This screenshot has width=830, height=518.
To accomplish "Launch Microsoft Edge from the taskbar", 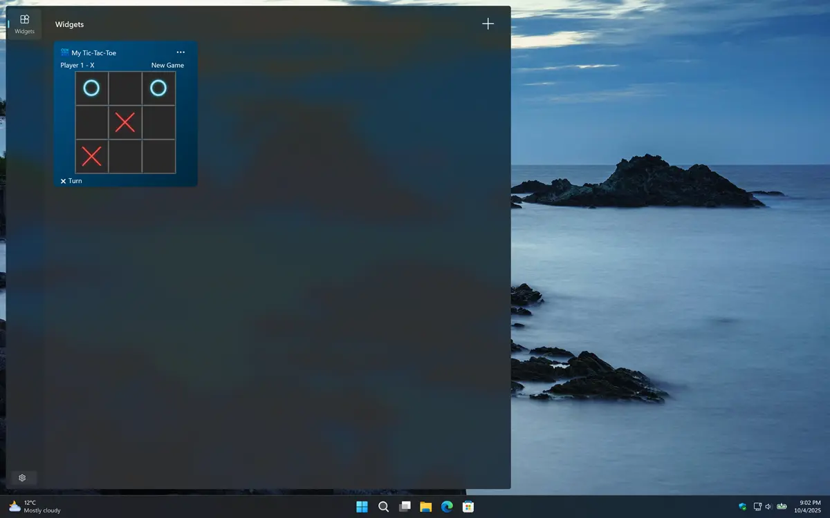I will pyautogui.click(x=448, y=507).
